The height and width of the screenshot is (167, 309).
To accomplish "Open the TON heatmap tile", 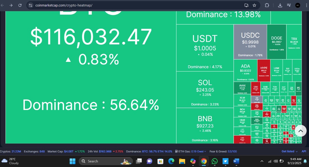I will (275, 89).
